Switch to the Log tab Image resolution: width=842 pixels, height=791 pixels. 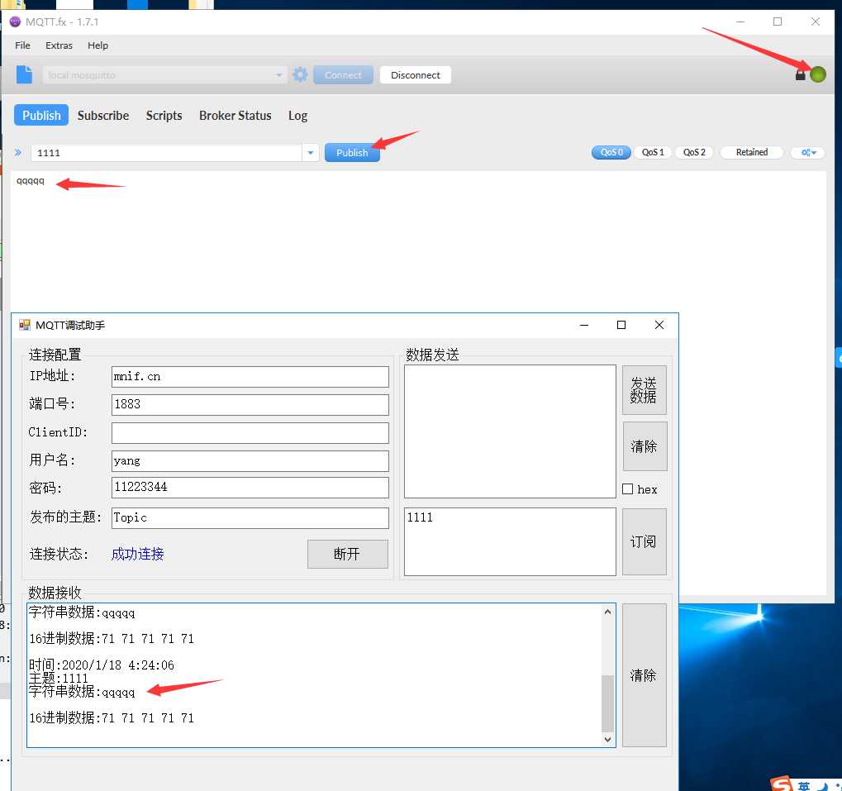tap(297, 116)
